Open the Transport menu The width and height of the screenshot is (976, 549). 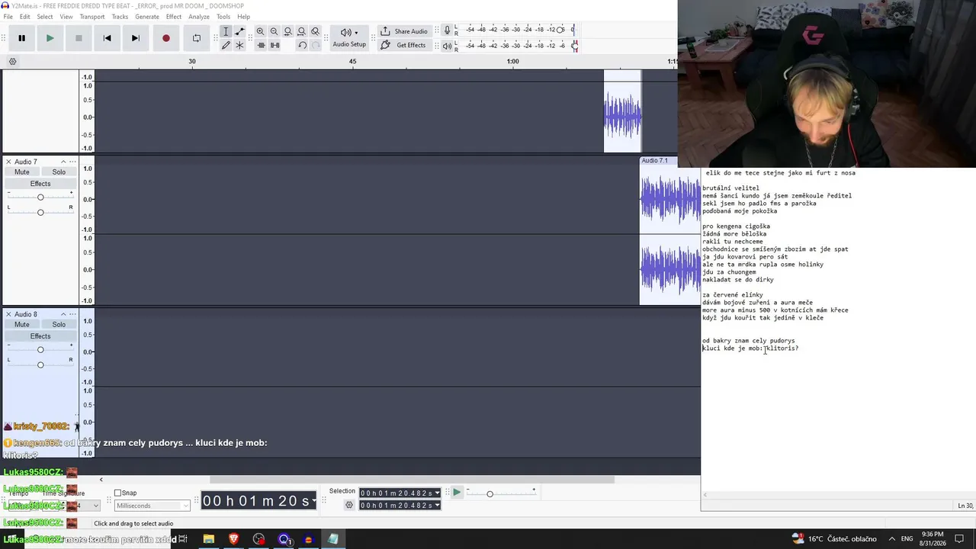point(92,17)
